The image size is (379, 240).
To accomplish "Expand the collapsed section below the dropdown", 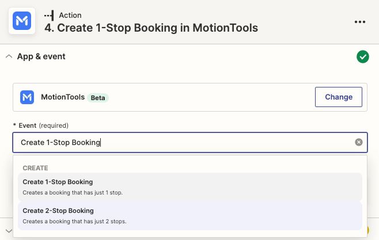I will (9, 231).
